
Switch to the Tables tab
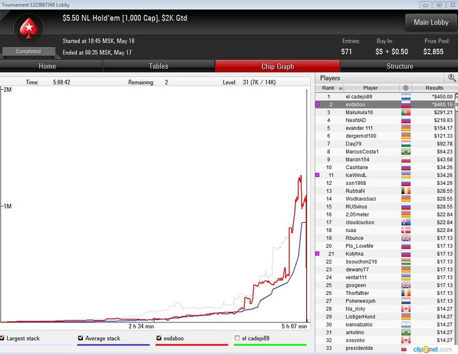(x=158, y=66)
